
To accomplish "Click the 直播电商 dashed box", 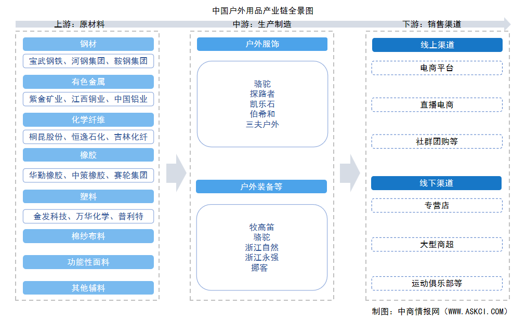I will point(437,104).
